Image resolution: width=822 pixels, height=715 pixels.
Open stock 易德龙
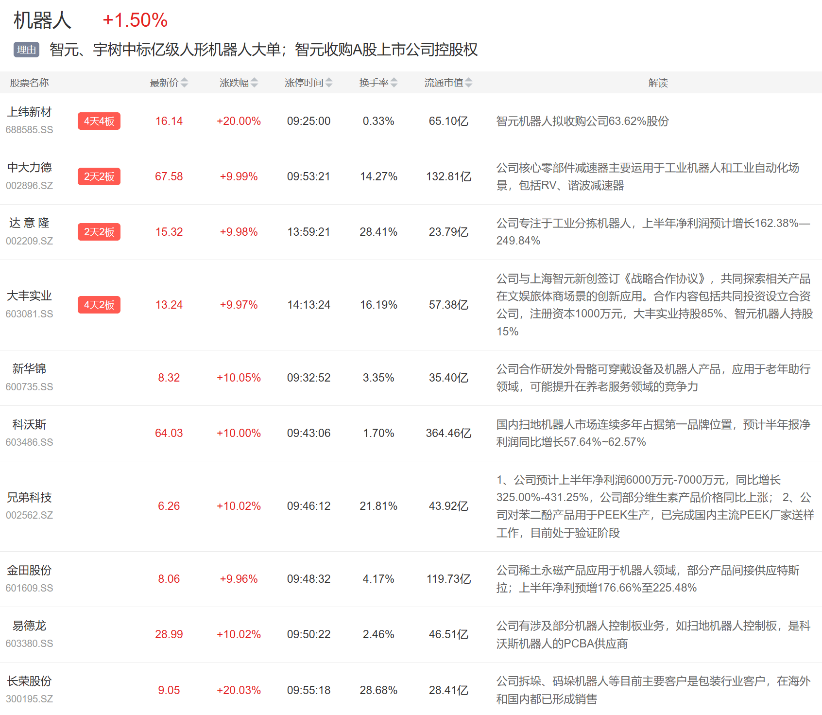(29, 626)
